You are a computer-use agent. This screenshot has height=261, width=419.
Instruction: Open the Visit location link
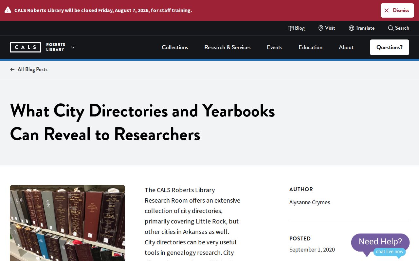tap(327, 28)
